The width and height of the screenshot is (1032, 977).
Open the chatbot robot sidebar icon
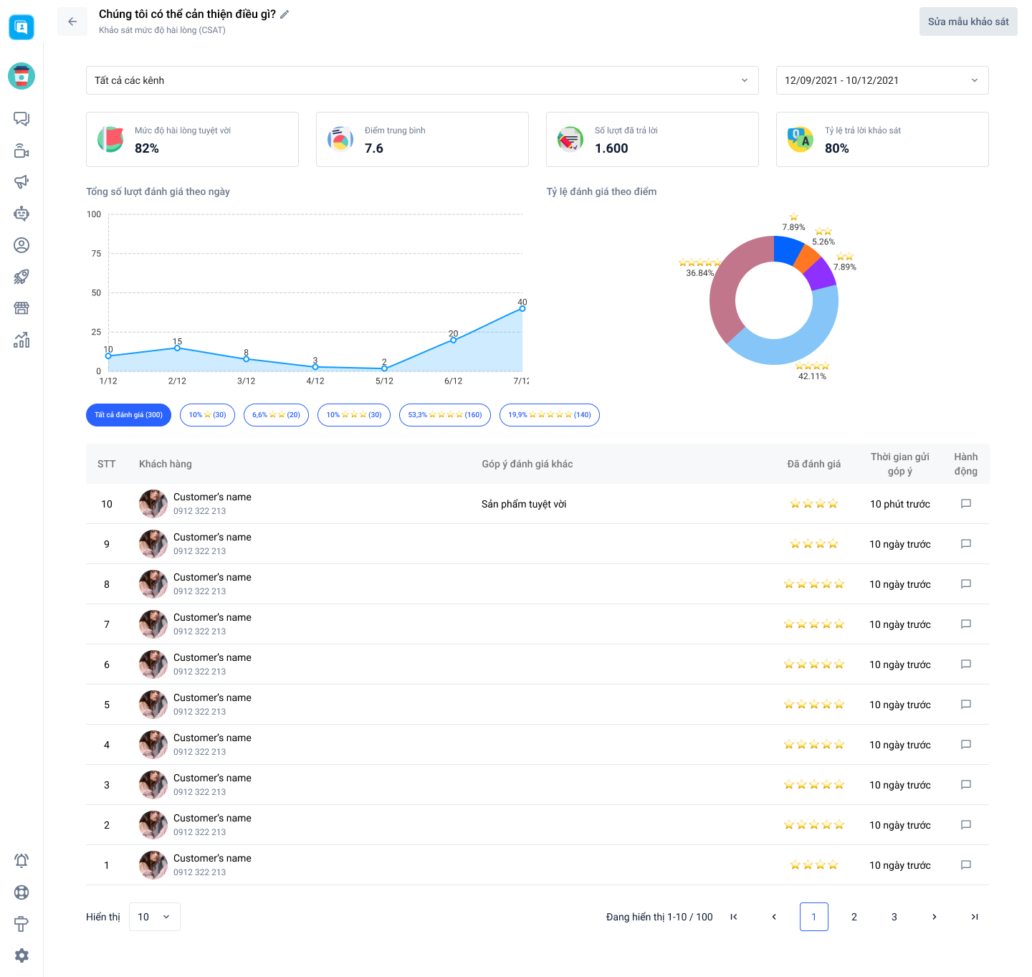pyautogui.click(x=21, y=214)
